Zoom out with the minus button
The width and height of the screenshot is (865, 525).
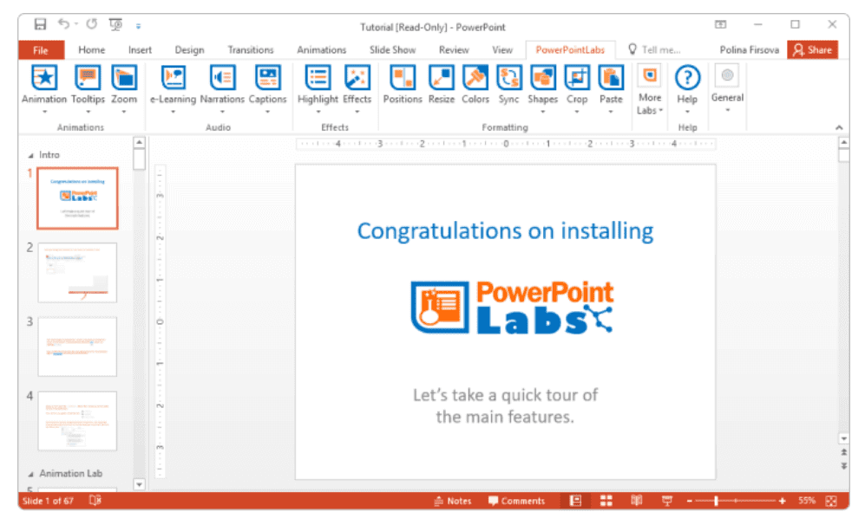pyautogui.click(x=690, y=501)
